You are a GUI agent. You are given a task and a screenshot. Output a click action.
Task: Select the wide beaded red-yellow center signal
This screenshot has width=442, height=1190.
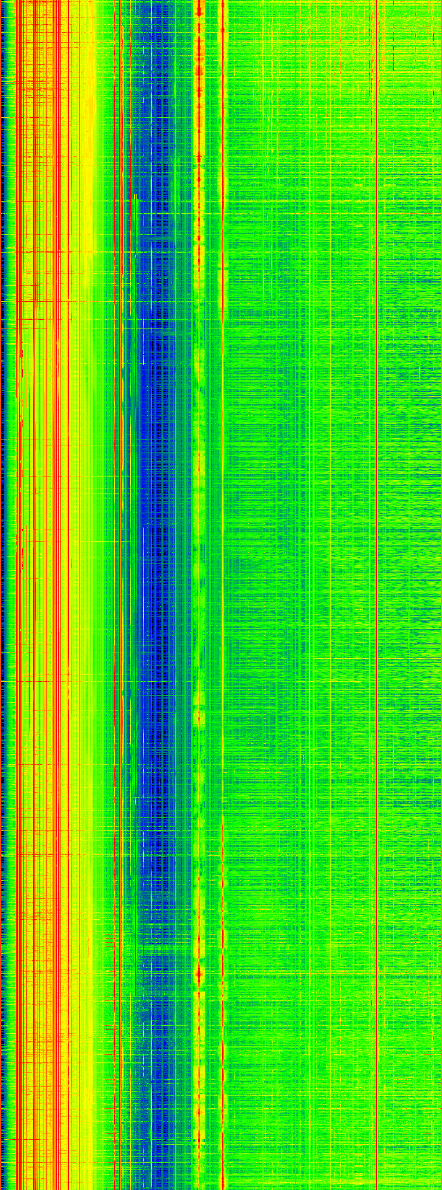pos(199,601)
